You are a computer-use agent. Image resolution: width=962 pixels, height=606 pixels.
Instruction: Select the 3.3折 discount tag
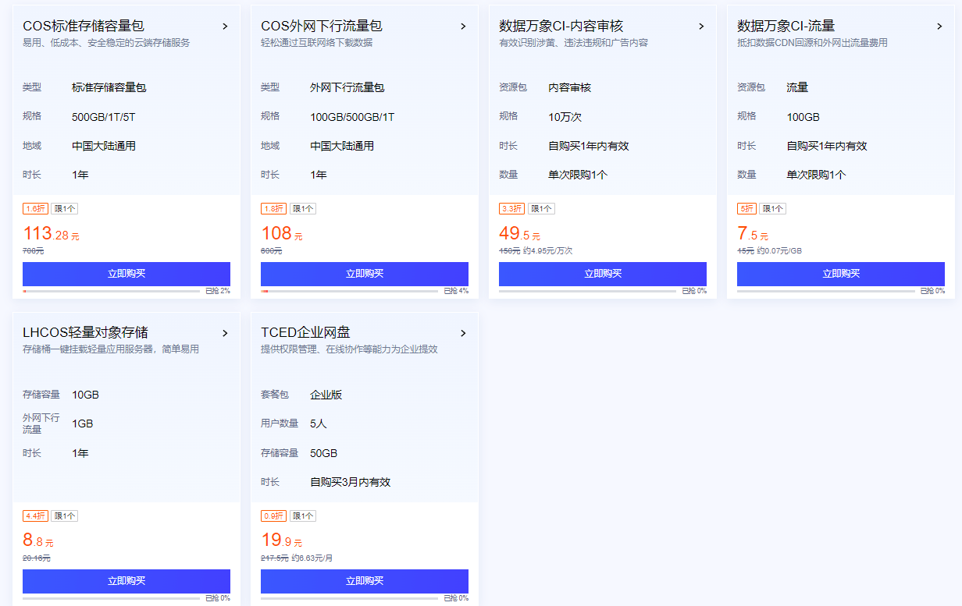pyautogui.click(x=511, y=209)
